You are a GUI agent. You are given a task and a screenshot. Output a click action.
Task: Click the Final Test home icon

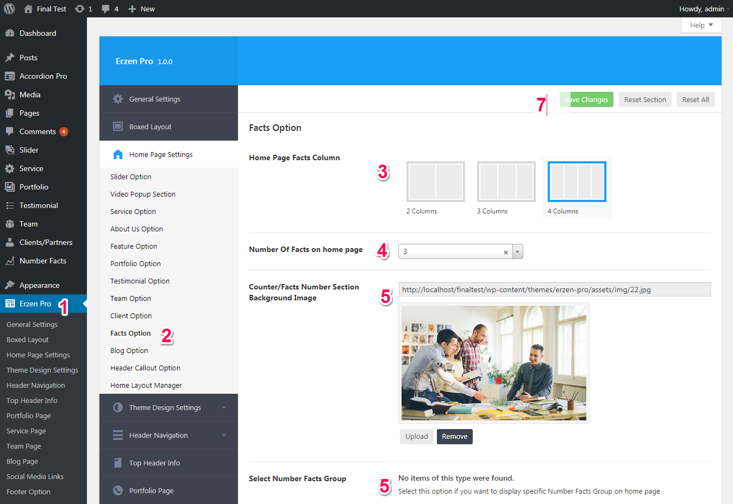click(28, 9)
